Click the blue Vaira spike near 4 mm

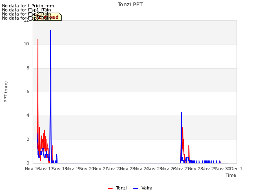[181, 112]
